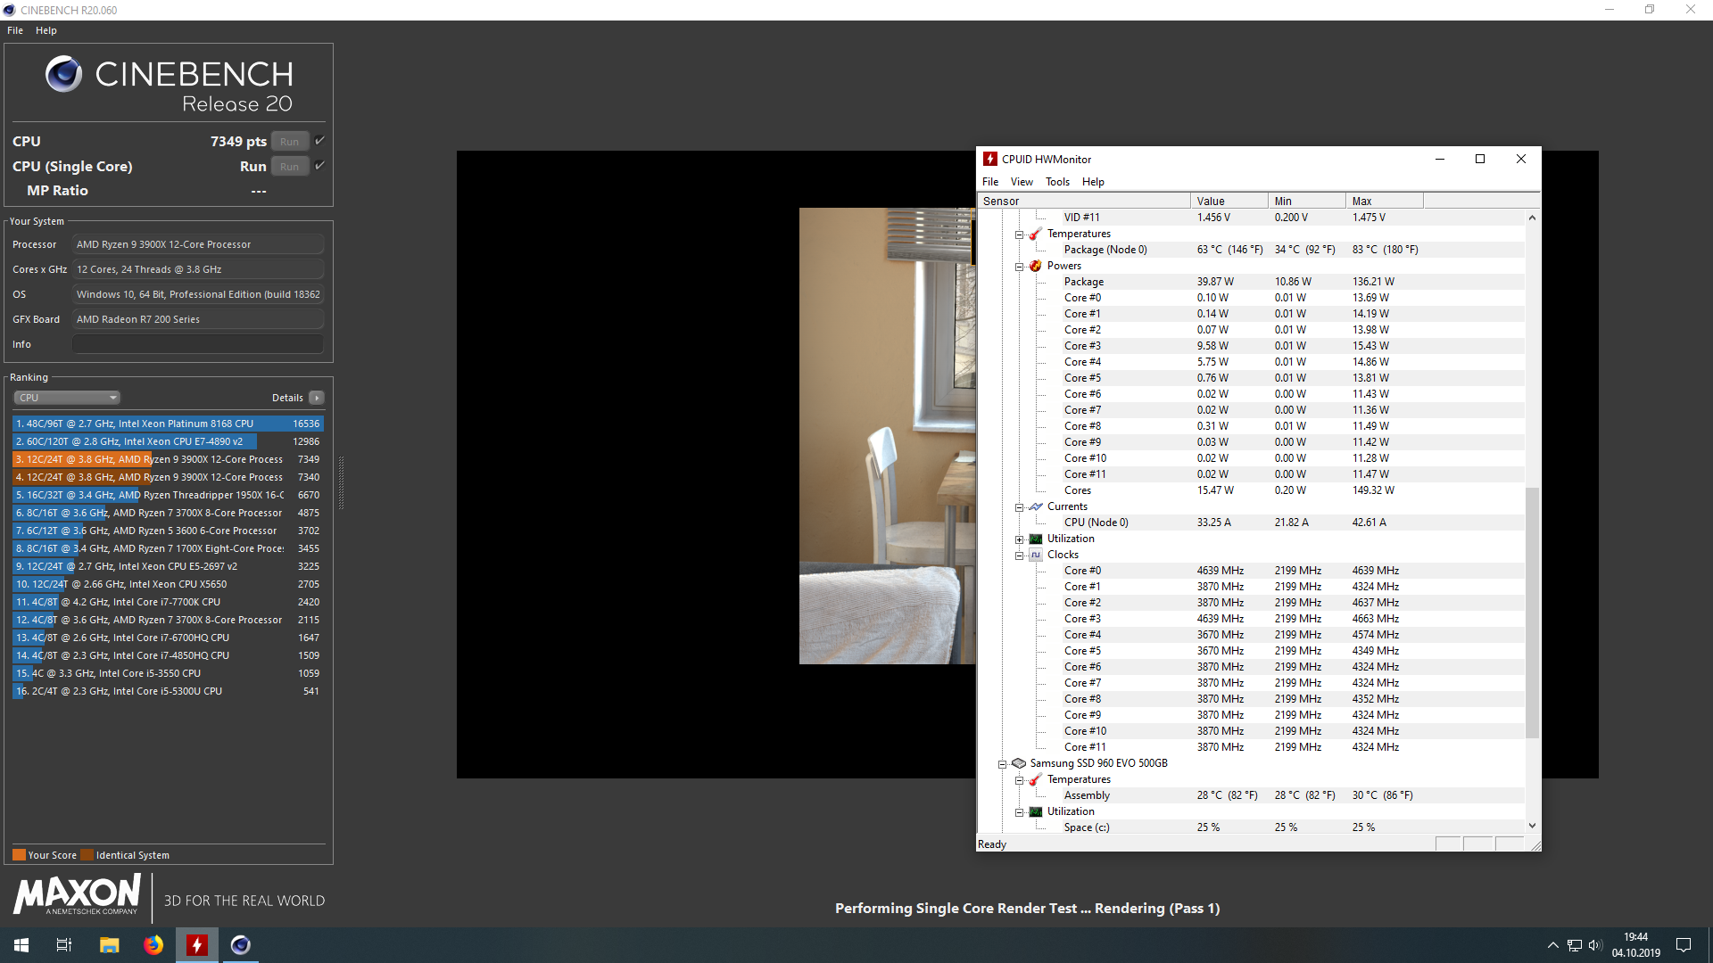
Task: Click the Cinebench taskbar icon
Action: 241,945
